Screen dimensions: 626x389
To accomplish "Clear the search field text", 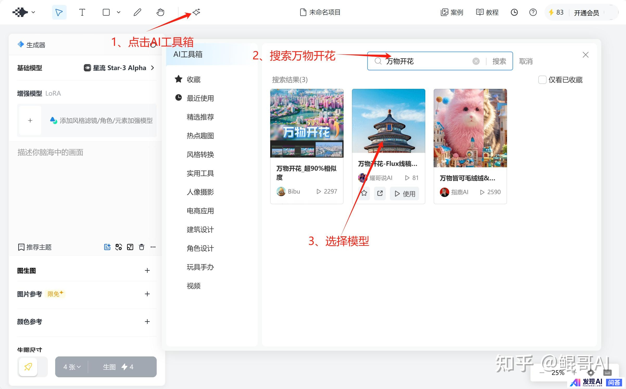I will [476, 61].
